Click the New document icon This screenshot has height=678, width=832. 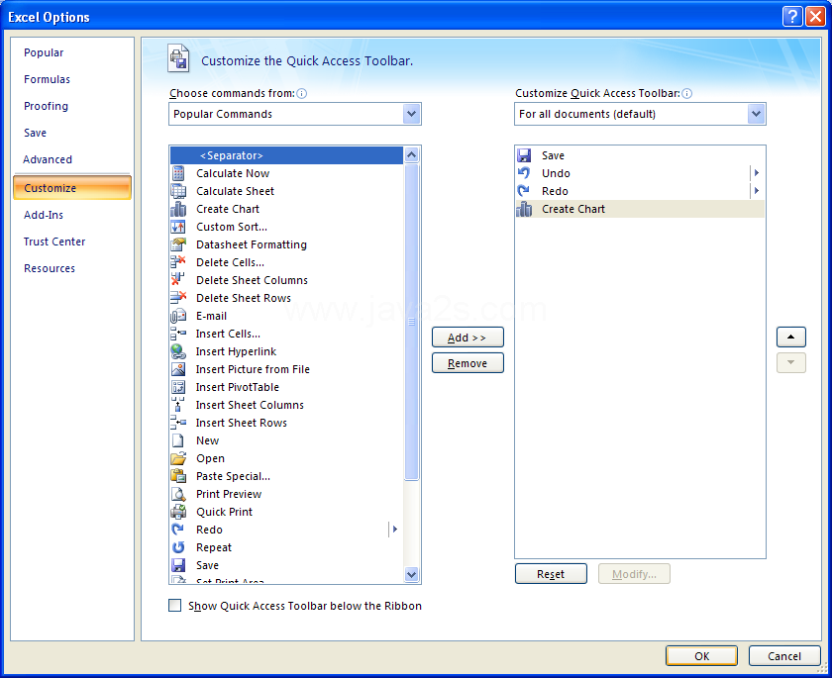tap(178, 440)
